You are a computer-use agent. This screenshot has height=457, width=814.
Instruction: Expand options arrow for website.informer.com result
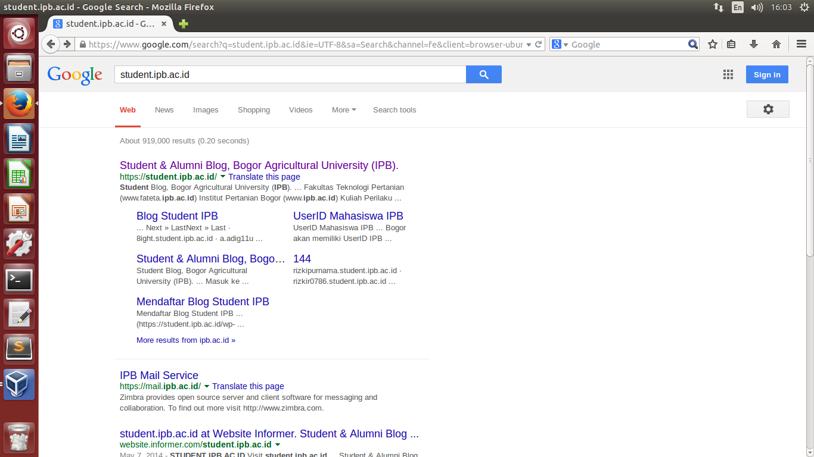(278, 445)
